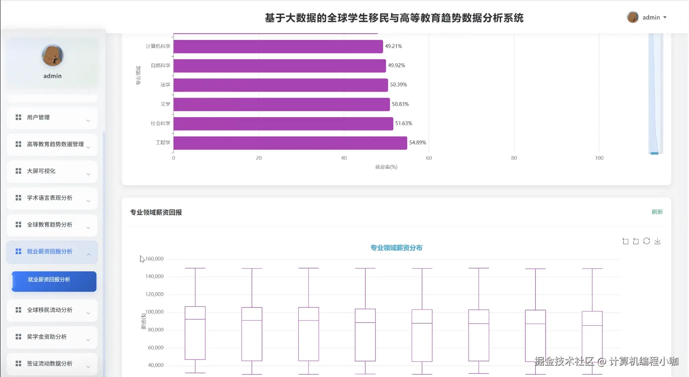
Task: Click the grid icon beside 全球移民流动分析
Action: pos(18,310)
